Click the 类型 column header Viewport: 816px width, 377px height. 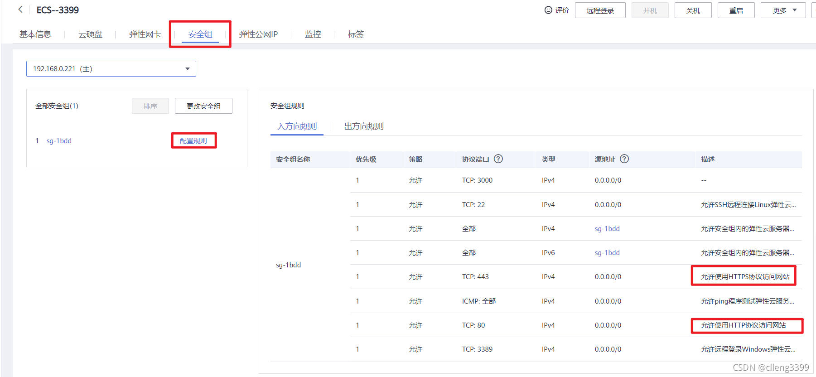tap(548, 159)
